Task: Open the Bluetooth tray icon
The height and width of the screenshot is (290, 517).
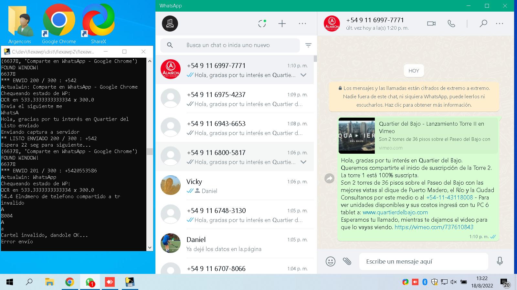Action: click(x=425, y=282)
